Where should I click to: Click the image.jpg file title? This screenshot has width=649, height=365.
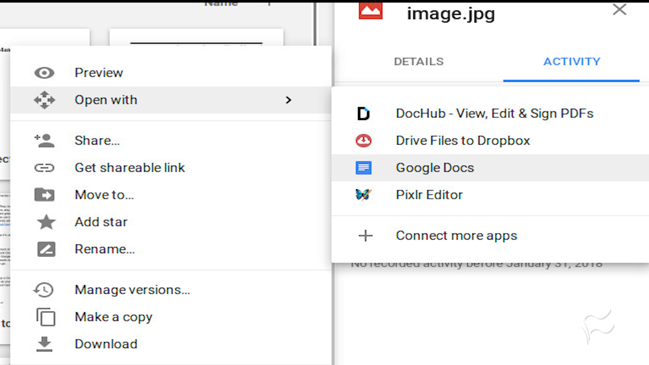451,14
